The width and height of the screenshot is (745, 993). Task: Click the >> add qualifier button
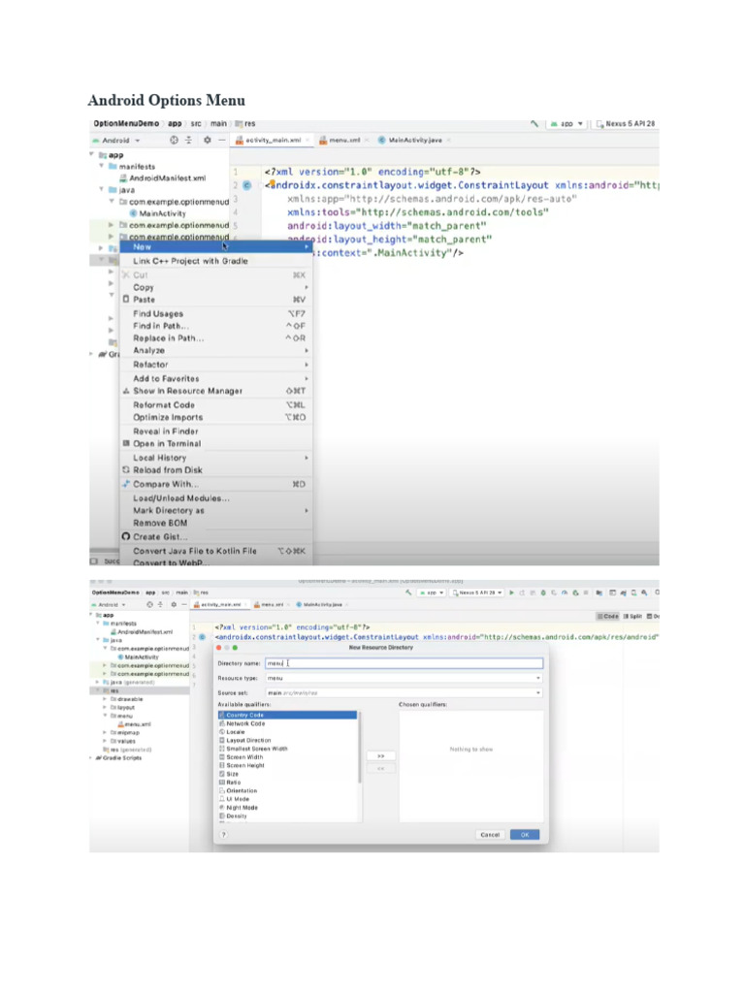(x=380, y=756)
